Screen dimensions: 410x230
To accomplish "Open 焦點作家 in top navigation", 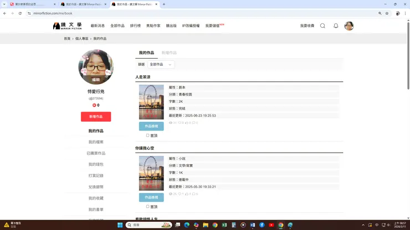I will pyautogui.click(x=153, y=25).
